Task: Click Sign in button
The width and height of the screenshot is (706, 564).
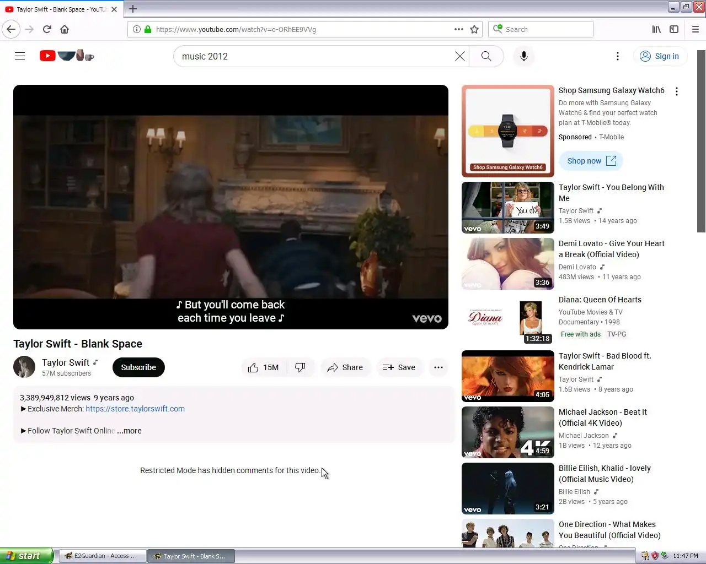Action: pyautogui.click(x=660, y=56)
